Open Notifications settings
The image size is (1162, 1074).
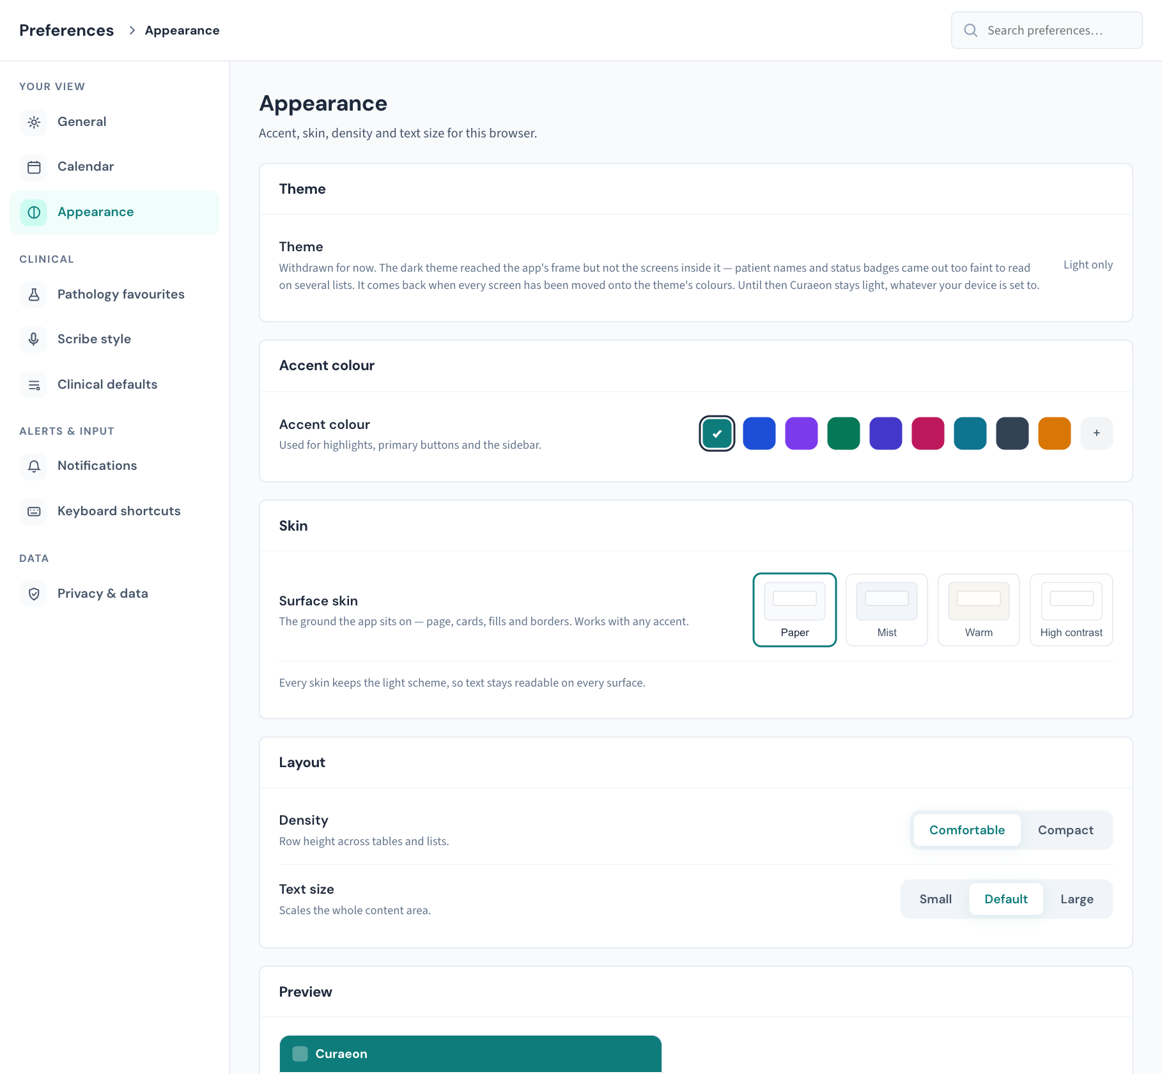[114, 466]
